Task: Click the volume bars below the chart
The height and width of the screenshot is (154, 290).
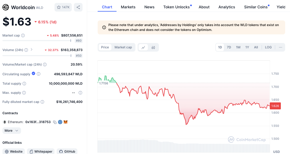Action: point(184,147)
